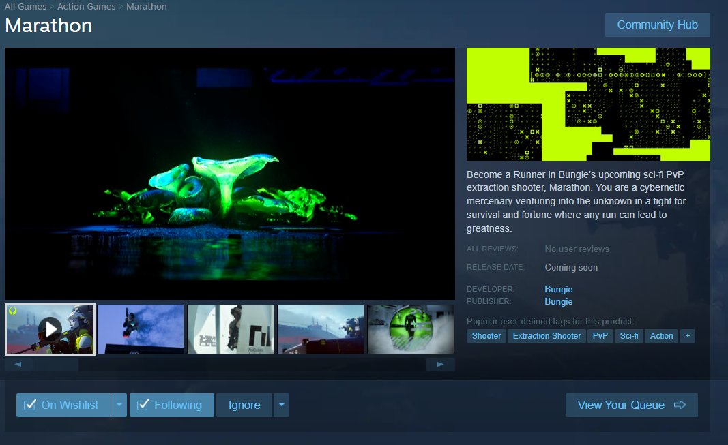The height and width of the screenshot is (445, 728).
Task: View the red vehicle landscape screenshot thumbnail
Action: pos(321,329)
